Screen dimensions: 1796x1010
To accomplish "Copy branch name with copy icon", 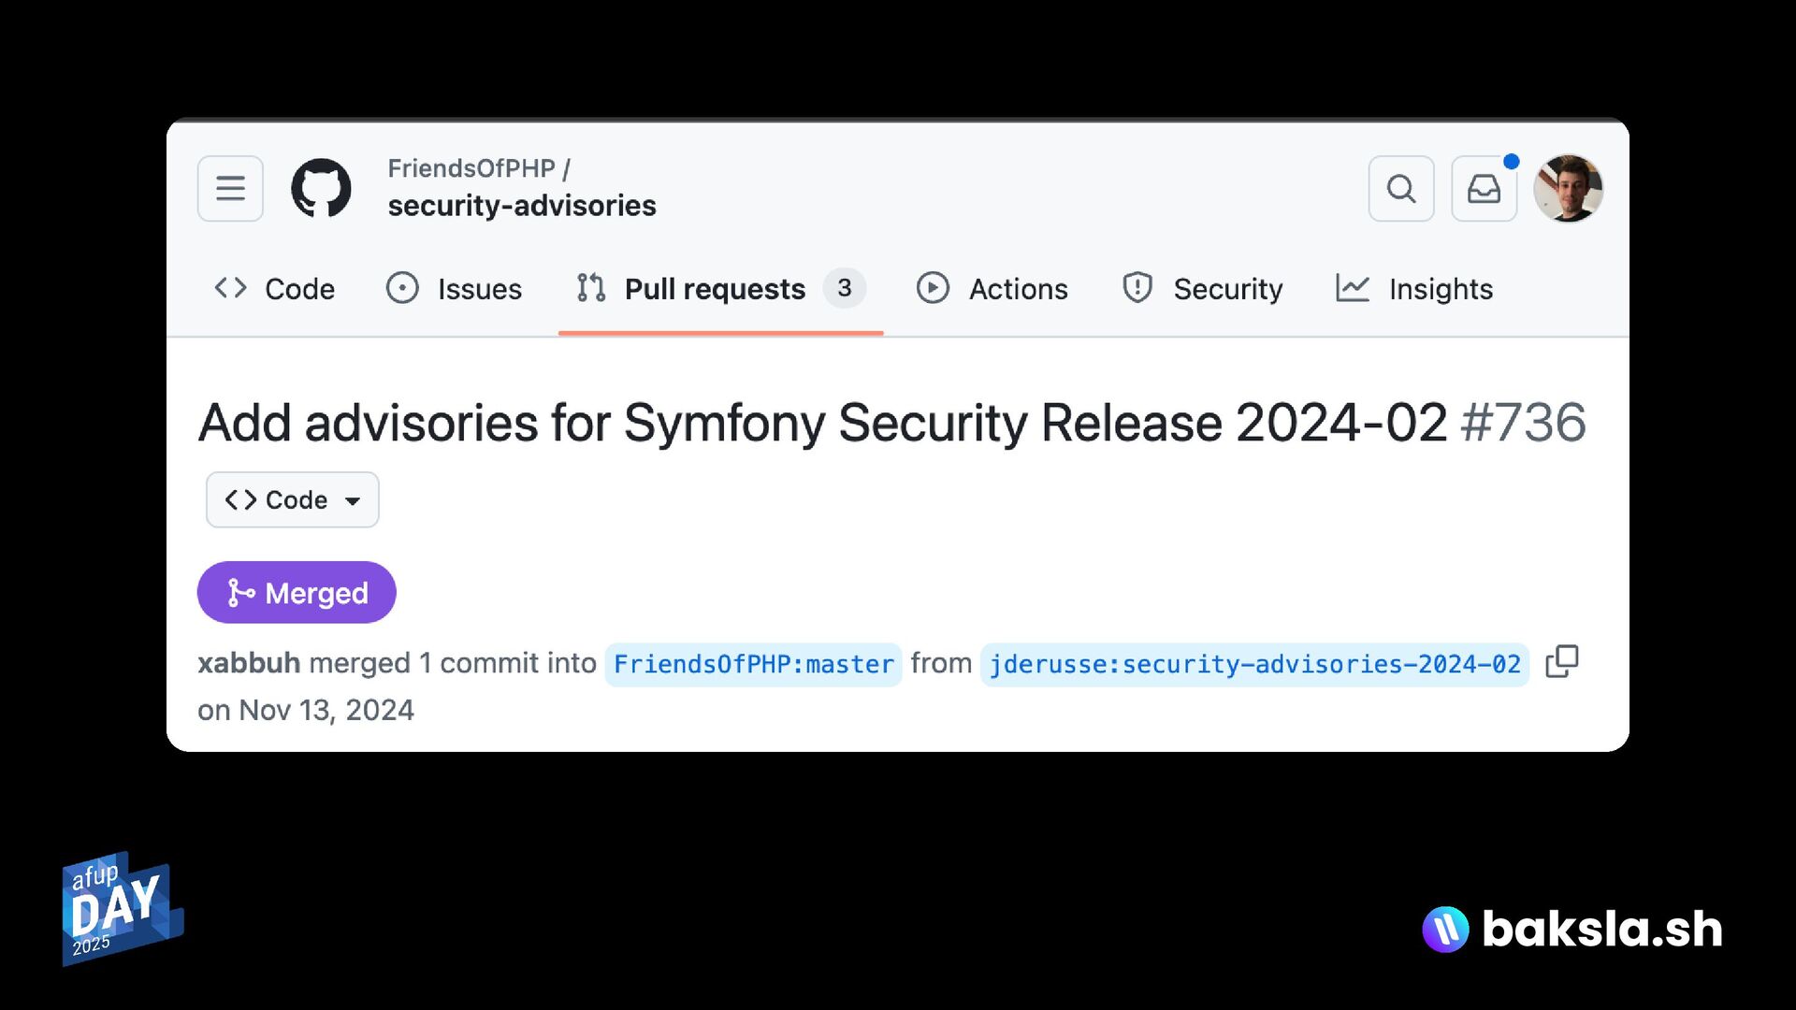I will 1562,662.
